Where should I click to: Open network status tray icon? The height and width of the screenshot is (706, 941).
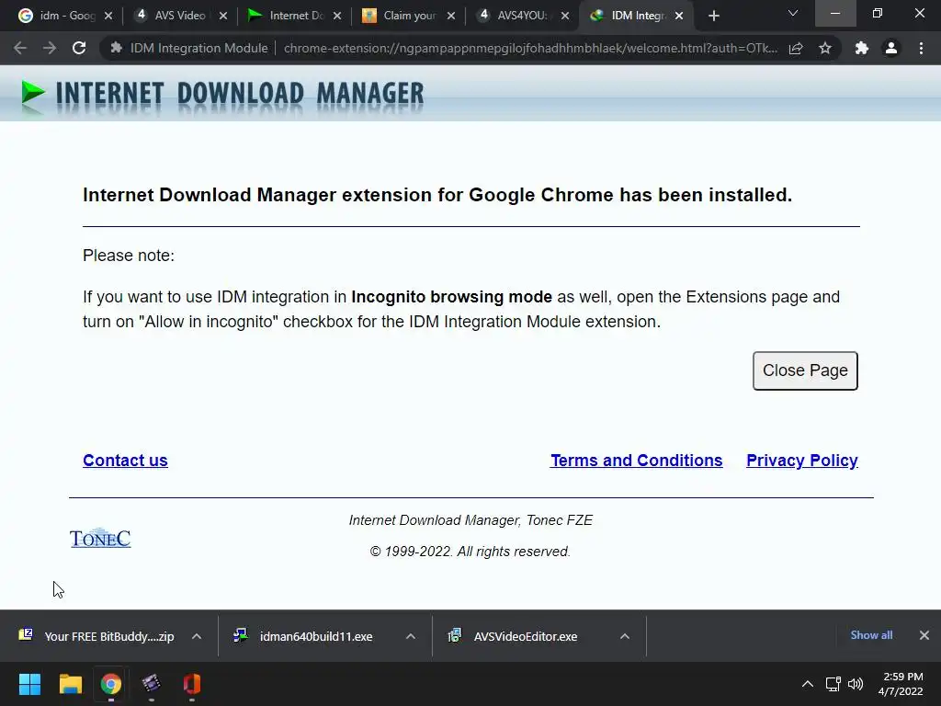tap(833, 684)
